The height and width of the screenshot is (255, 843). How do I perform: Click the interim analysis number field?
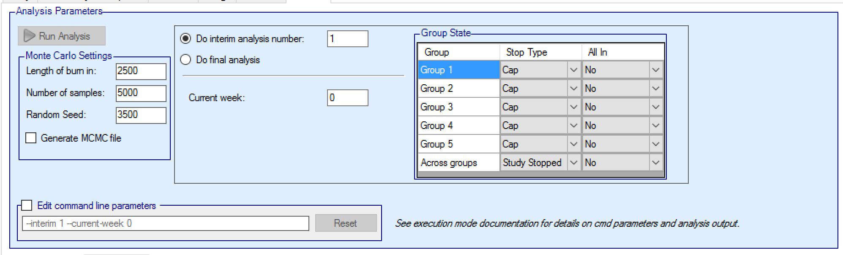347,39
